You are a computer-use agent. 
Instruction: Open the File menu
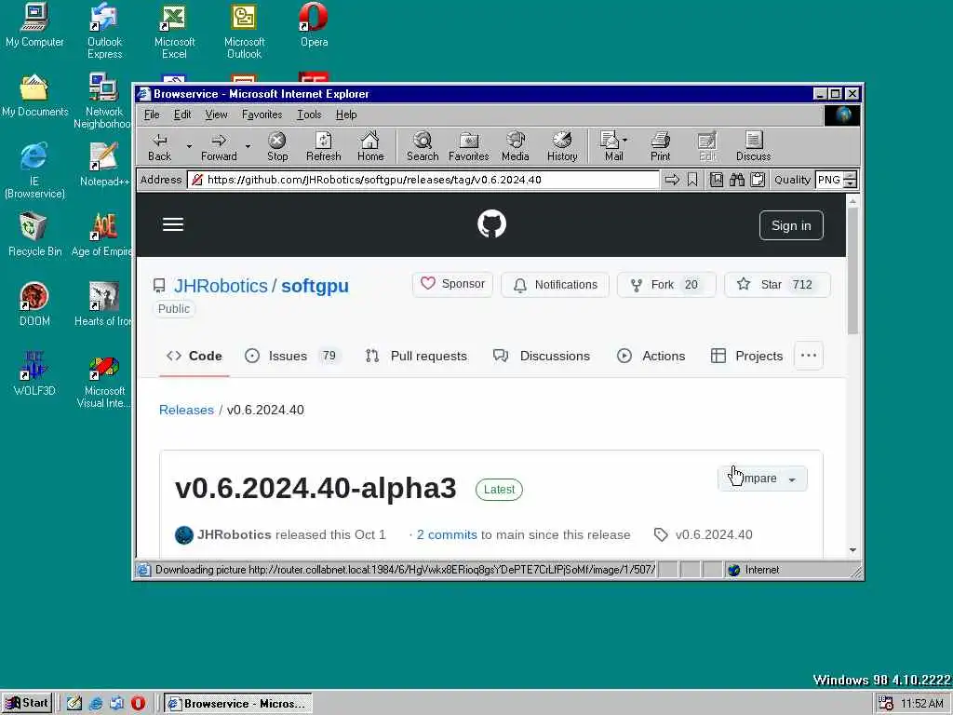coord(152,115)
